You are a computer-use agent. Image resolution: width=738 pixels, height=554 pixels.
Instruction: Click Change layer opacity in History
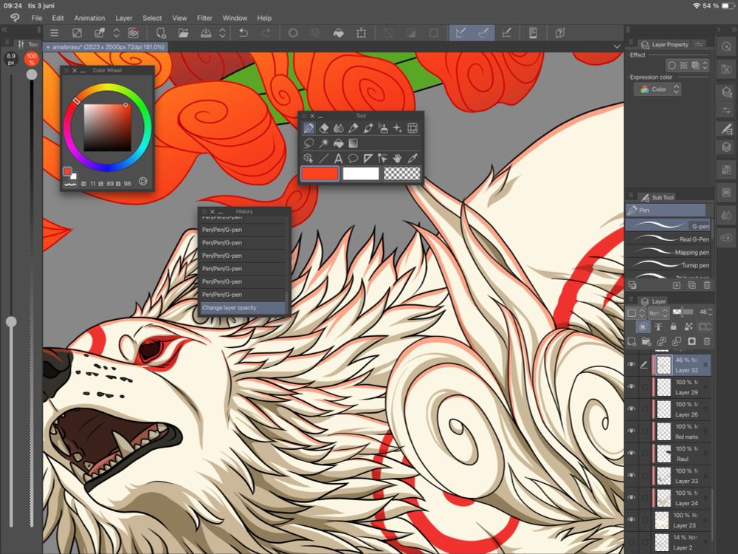point(242,307)
